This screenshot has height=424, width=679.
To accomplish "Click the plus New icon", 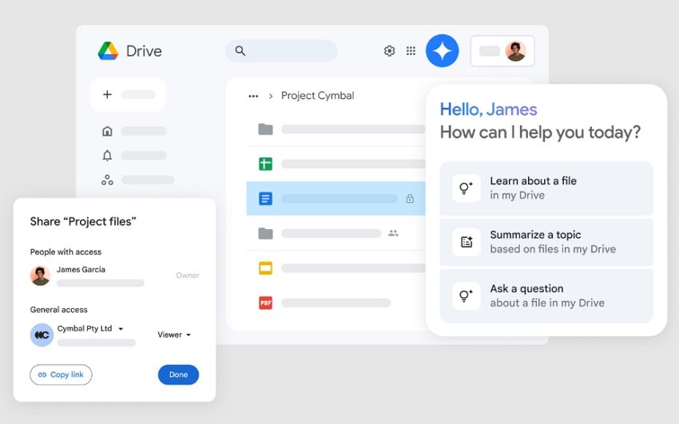I will click(x=107, y=94).
